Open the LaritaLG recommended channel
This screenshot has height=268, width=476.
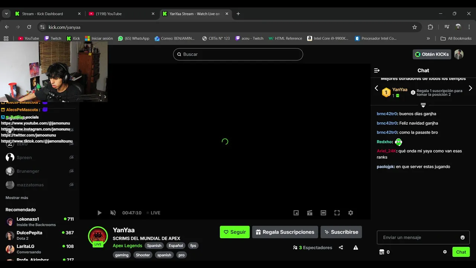[x=39, y=249]
